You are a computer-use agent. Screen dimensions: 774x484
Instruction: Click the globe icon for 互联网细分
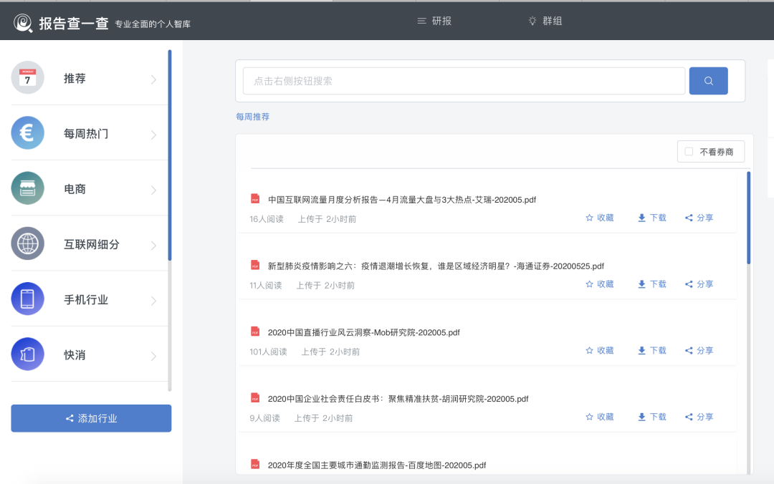point(28,243)
